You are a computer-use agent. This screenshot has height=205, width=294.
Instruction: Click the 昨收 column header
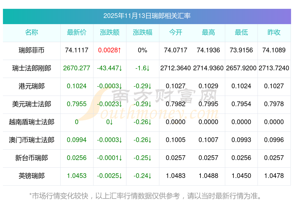[x=274, y=32]
